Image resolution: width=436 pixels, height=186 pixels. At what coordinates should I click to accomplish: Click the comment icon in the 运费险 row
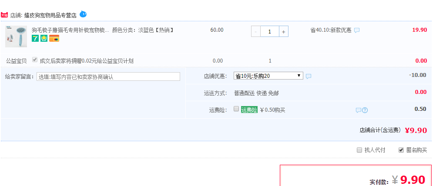pos(359,110)
